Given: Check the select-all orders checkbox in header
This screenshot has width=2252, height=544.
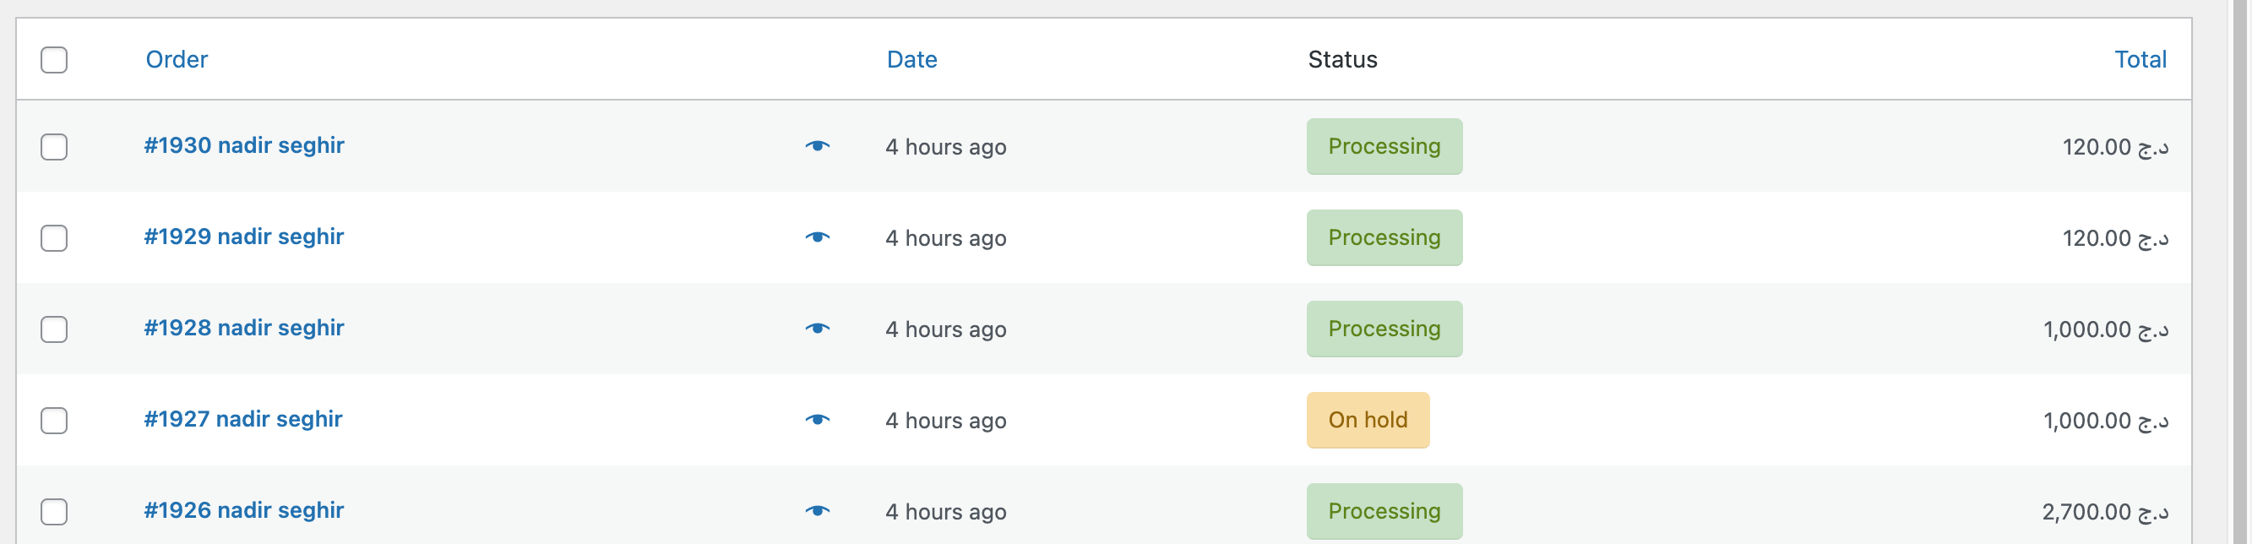Looking at the screenshot, I should [x=53, y=58].
